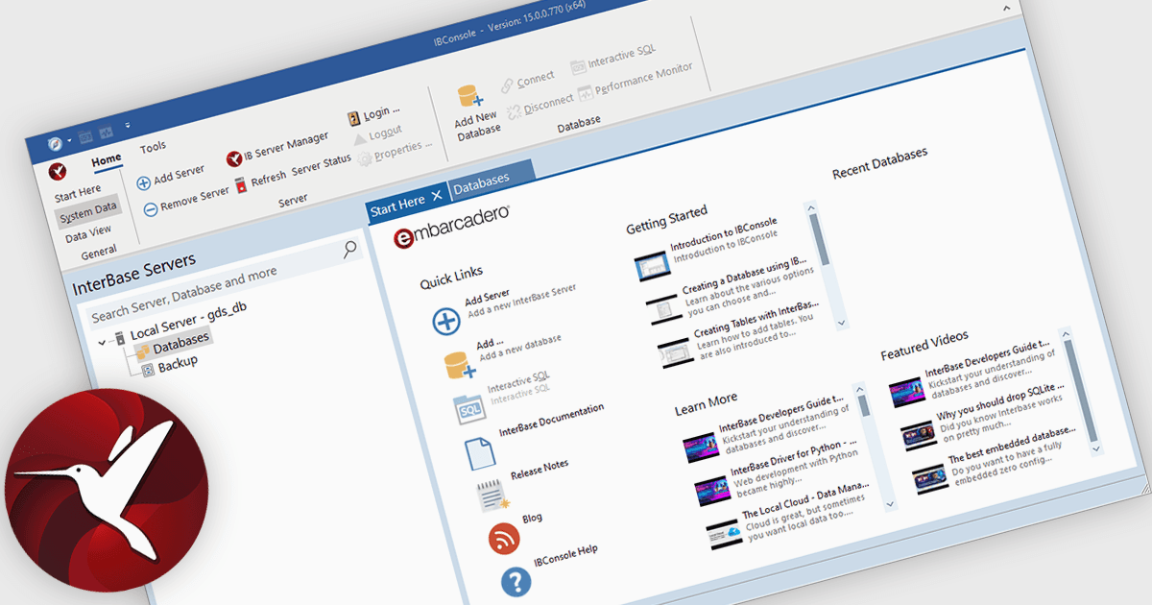Click the Creating Tables with InterBas... thumbnail
Viewport: 1152px width, 605px height.
pos(675,353)
